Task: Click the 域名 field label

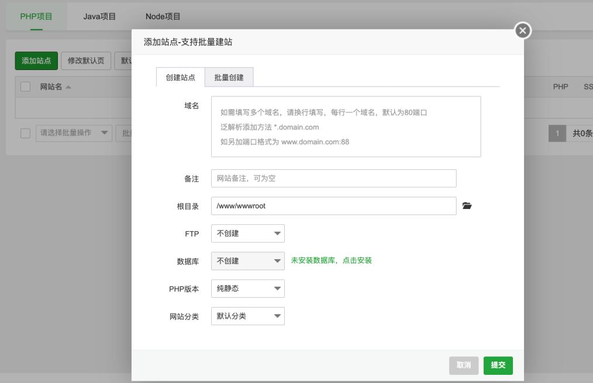Action: (x=191, y=106)
